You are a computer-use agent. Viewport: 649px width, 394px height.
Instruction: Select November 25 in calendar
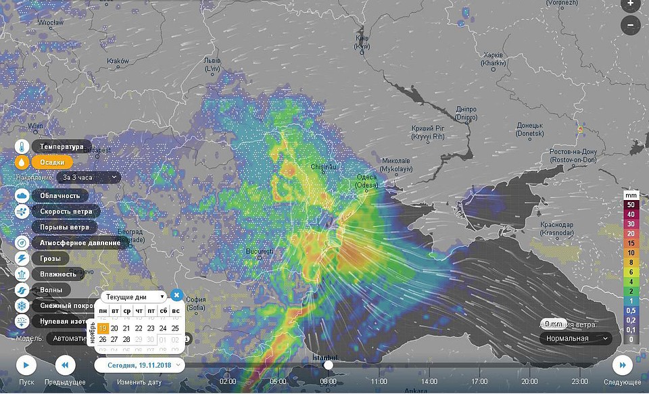tap(175, 328)
